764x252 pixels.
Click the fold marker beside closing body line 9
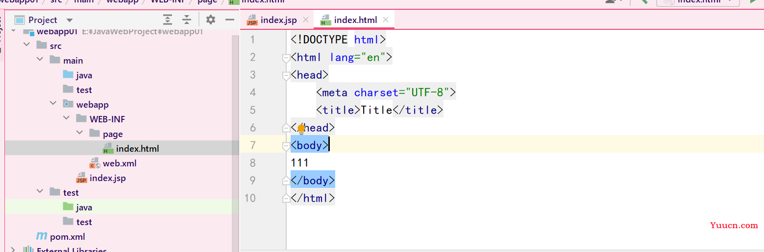pyautogui.click(x=286, y=181)
